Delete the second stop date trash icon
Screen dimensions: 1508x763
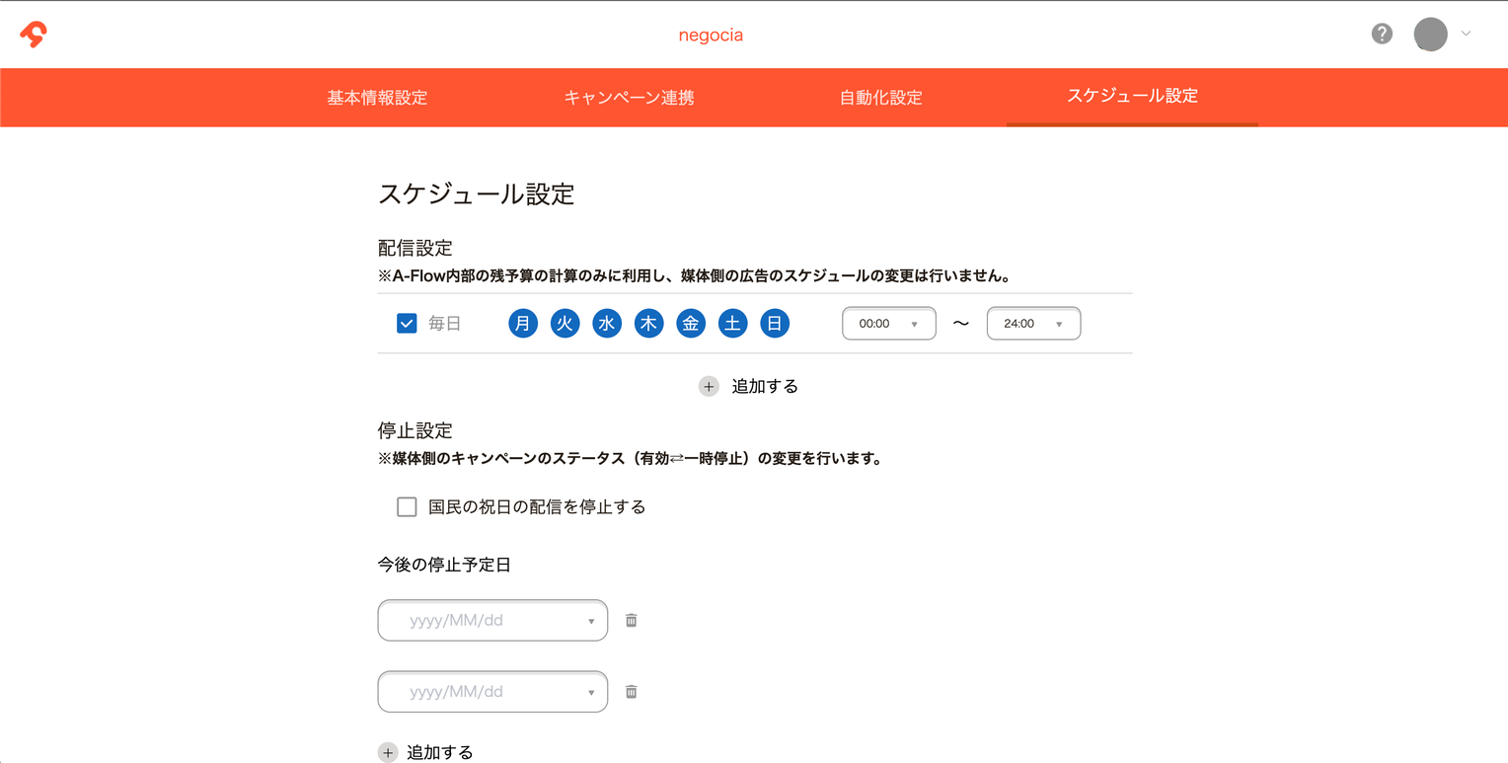pos(632,692)
